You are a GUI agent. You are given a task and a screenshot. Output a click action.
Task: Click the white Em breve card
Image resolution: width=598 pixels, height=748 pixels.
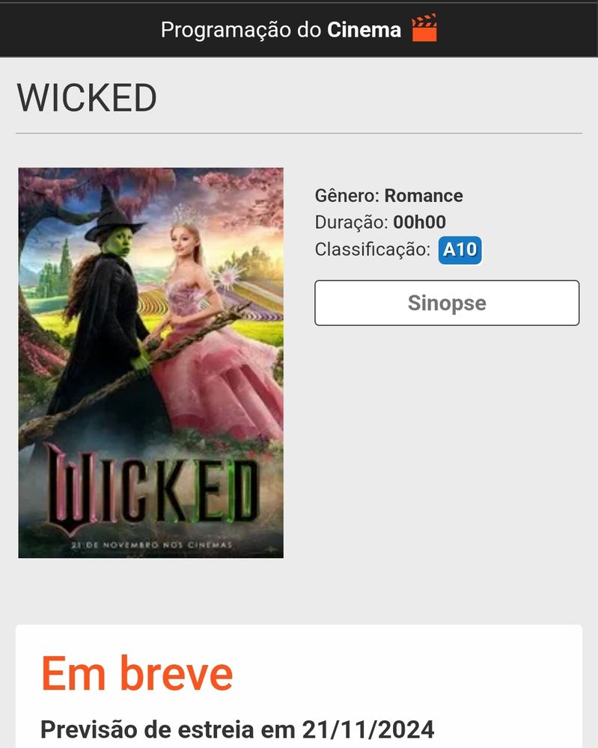pos(299,686)
